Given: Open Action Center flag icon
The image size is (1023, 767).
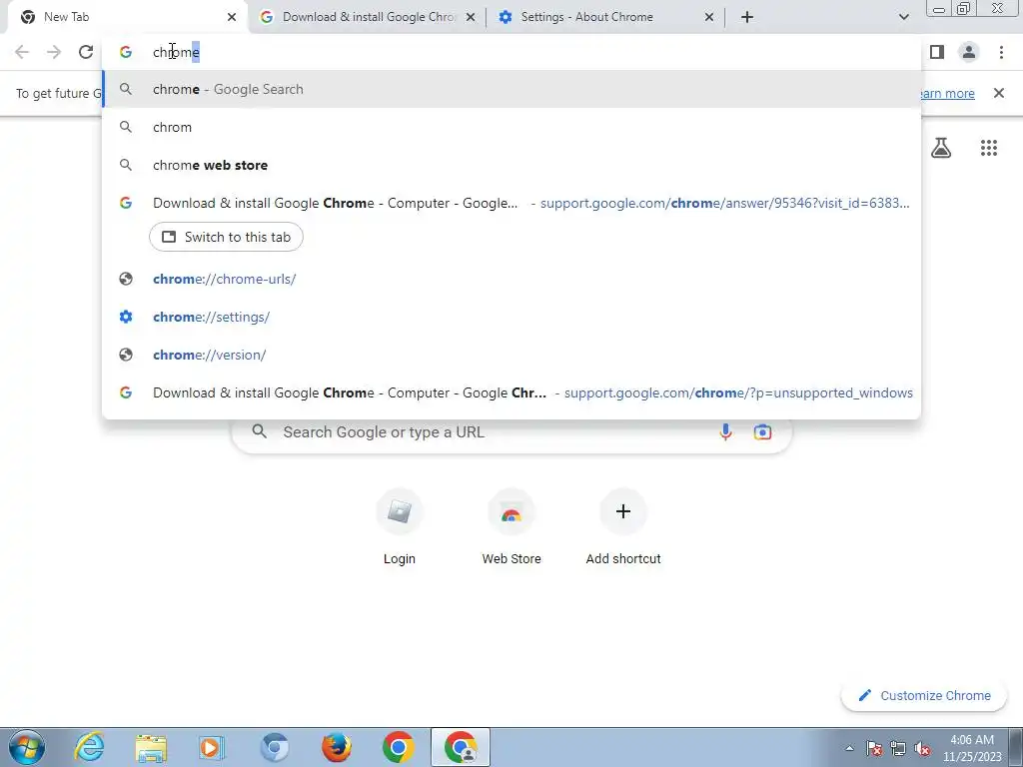Looking at the screenshot, I should [874, 748].
